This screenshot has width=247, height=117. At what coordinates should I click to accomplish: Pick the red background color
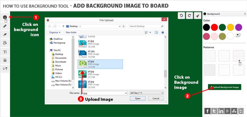pyautogui.click(x=214, y=27)
